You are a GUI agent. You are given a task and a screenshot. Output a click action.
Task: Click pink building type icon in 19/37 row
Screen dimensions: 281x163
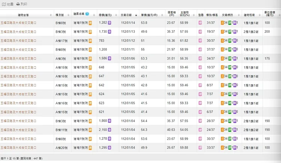[x=200, y=32]
